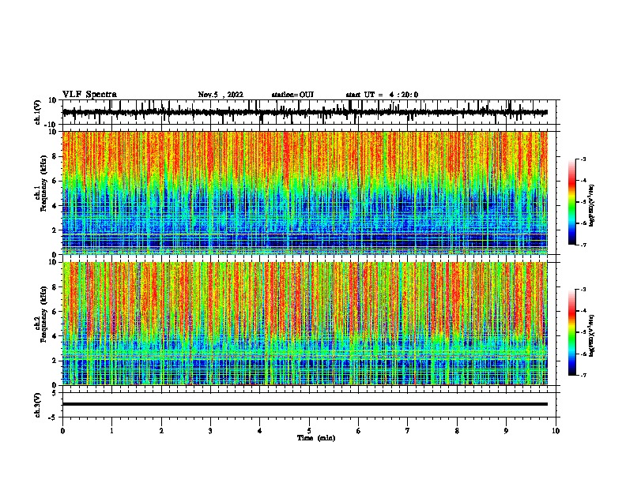Viewport: 626px width, 483px height.
Task: Click time-axis tick label "2"
Action: click(x=161, y=431)
